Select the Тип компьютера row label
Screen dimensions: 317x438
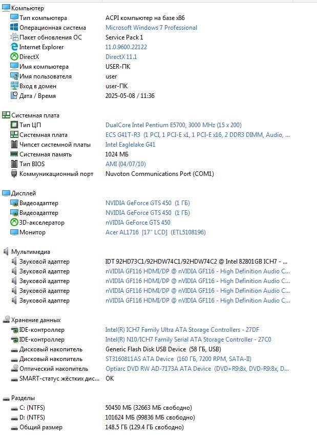(x=43, y=18)
